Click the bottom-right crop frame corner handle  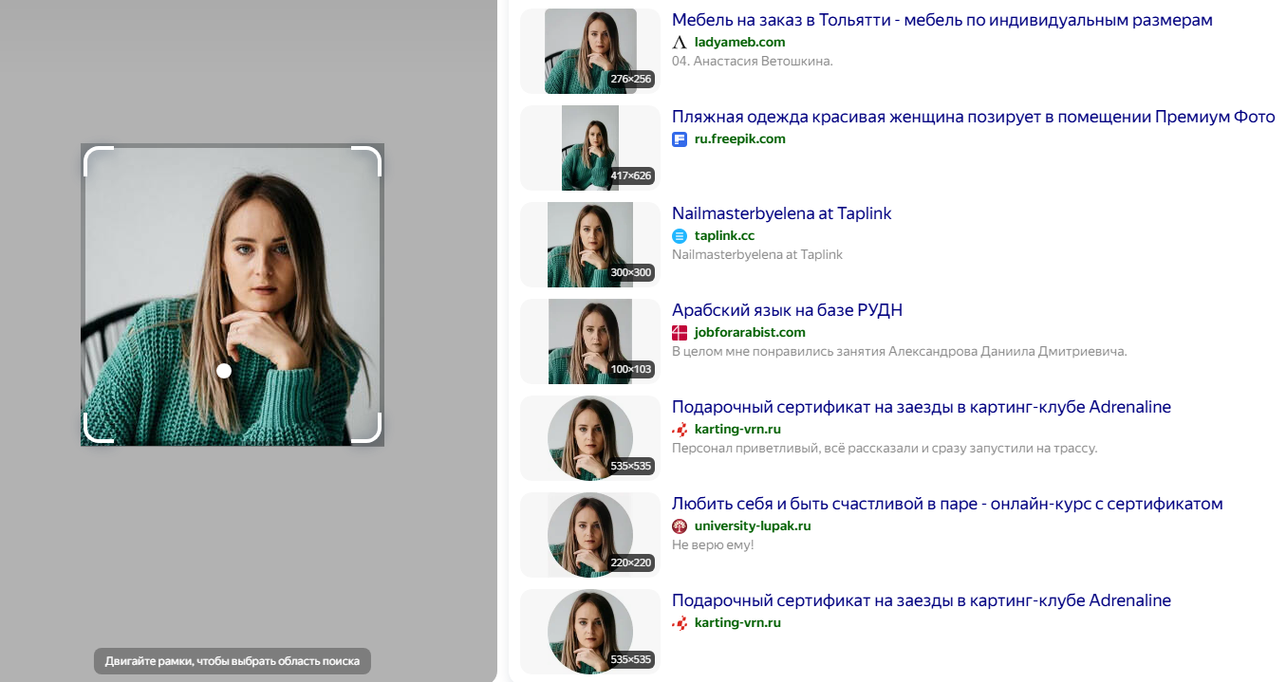(366, 428)
